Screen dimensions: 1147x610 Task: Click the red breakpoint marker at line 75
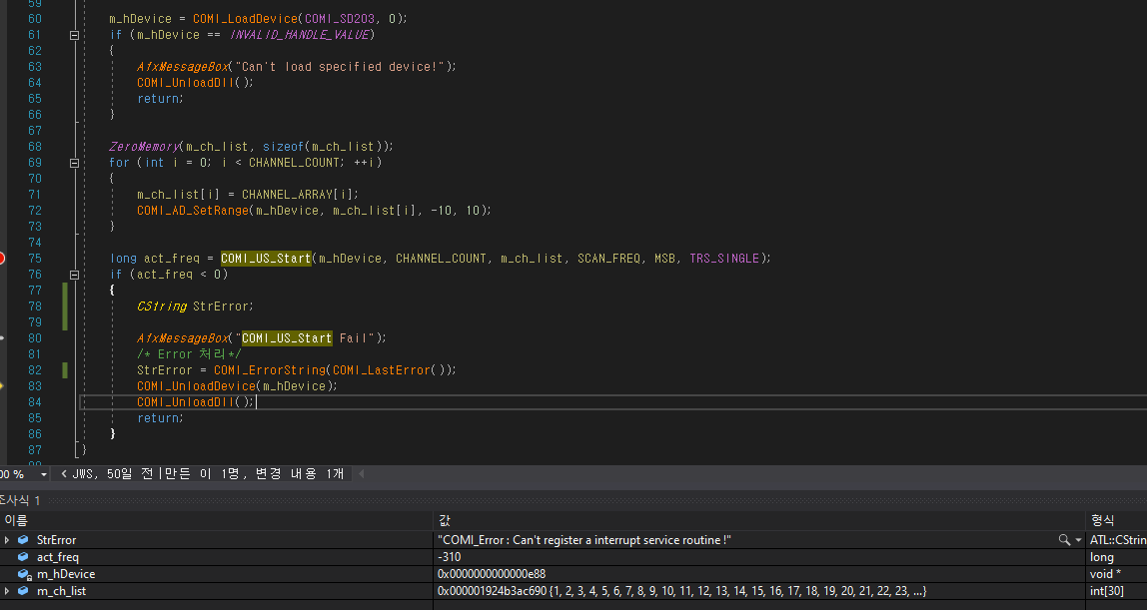coord(1,258)
